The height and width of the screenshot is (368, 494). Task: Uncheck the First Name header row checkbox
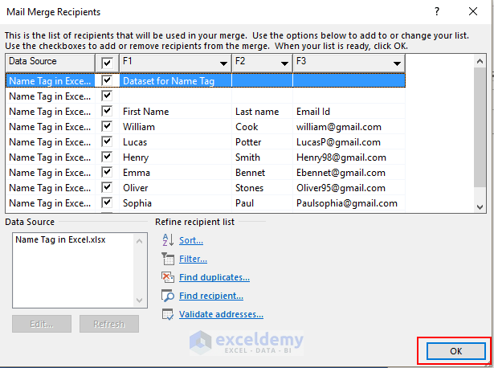[x=107, y=111]
